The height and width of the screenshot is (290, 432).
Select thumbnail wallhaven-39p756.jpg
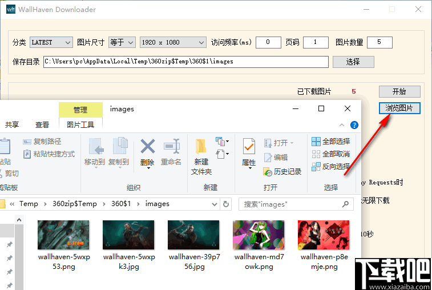pyautogui.click(x=193, y=235)
